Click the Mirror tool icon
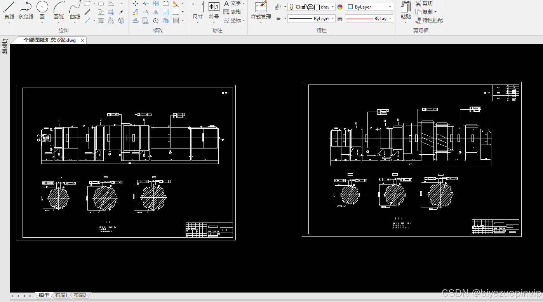This screenshot has width=543, height=302. pyautogui.click(x=156, y=12)
